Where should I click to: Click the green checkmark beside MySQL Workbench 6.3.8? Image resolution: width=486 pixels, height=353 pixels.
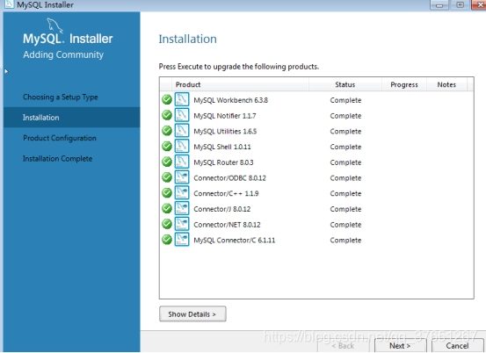(167, 100)
